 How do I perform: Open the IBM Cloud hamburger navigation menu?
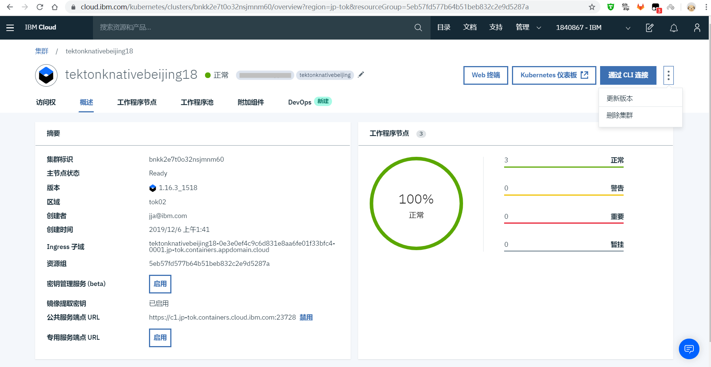10,28
